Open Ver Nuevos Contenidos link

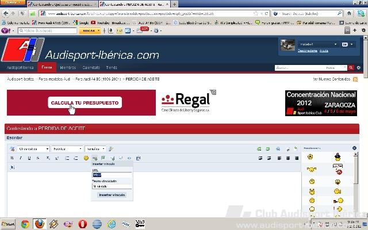click(332, 79)
